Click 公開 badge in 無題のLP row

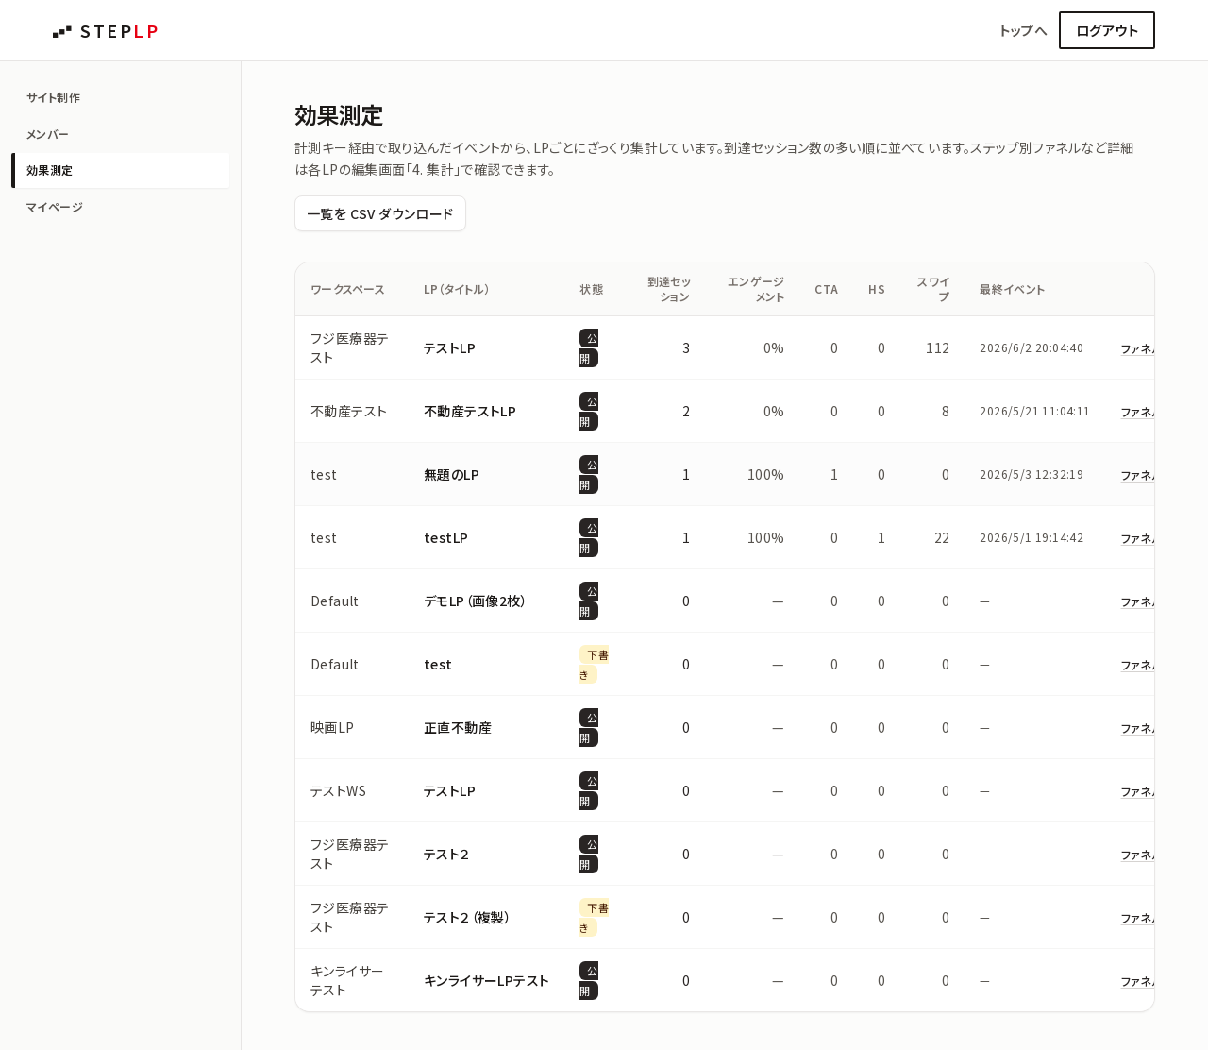[x=589, y=474]
